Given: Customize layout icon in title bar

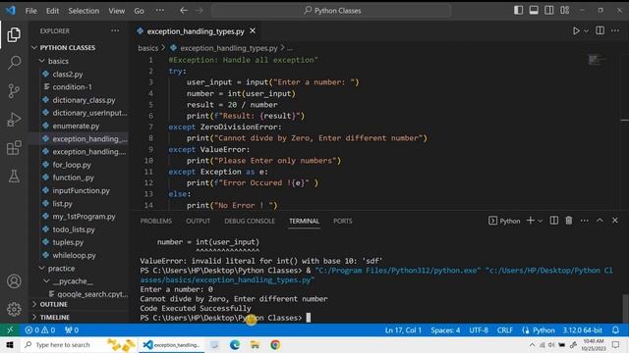Looking at the screenshot, I should coord(565,11).
